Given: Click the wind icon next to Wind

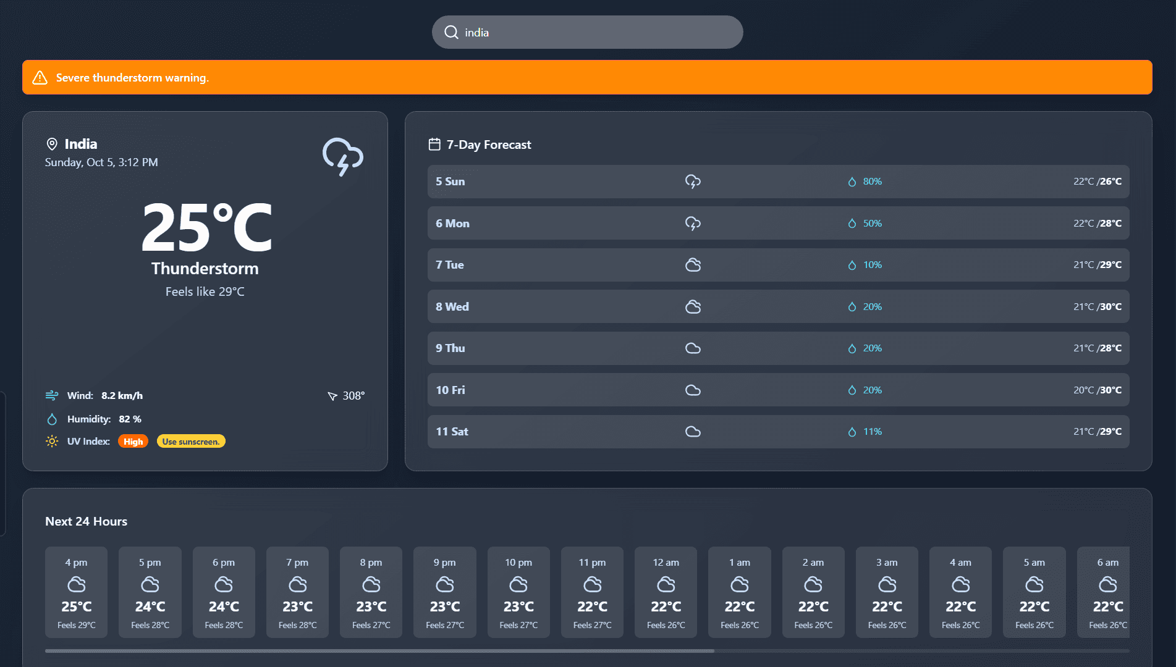Looking at the screenshot, I should coord(52,395).
